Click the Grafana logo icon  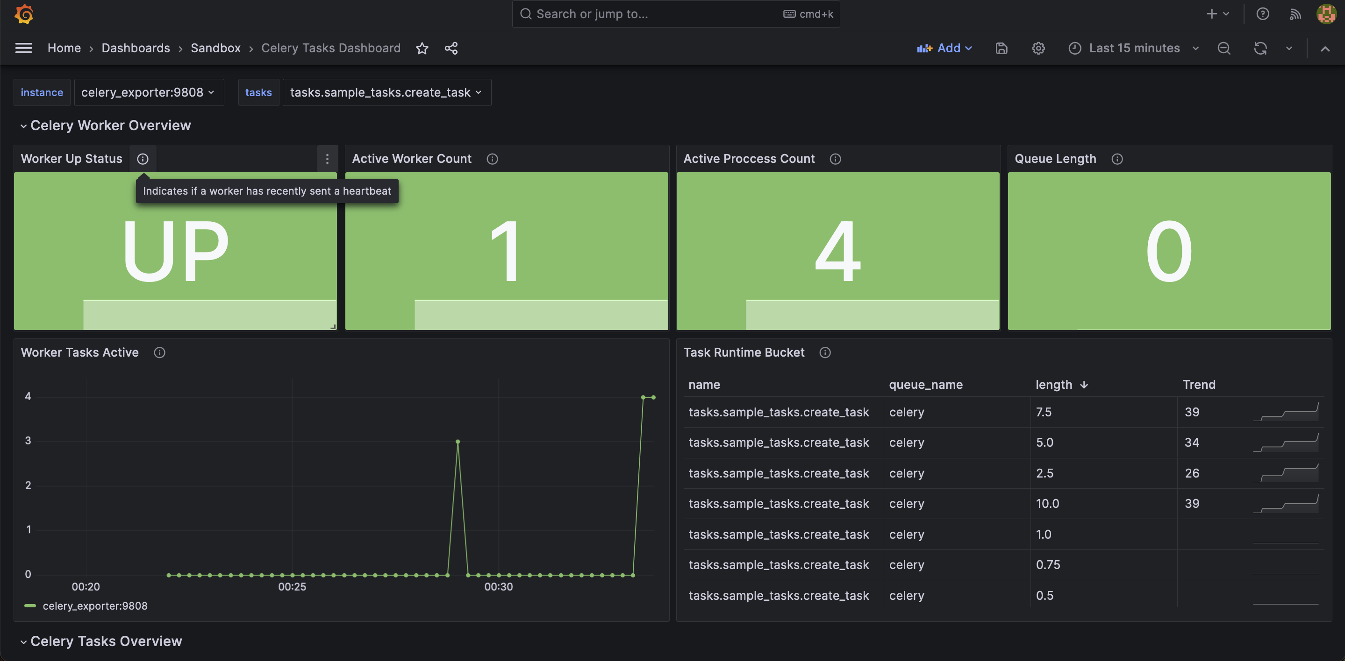pyautogui.click(x=24, y=14)
